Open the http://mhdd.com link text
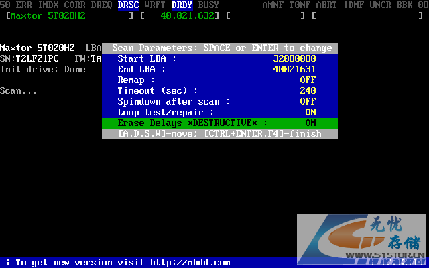 190,263
